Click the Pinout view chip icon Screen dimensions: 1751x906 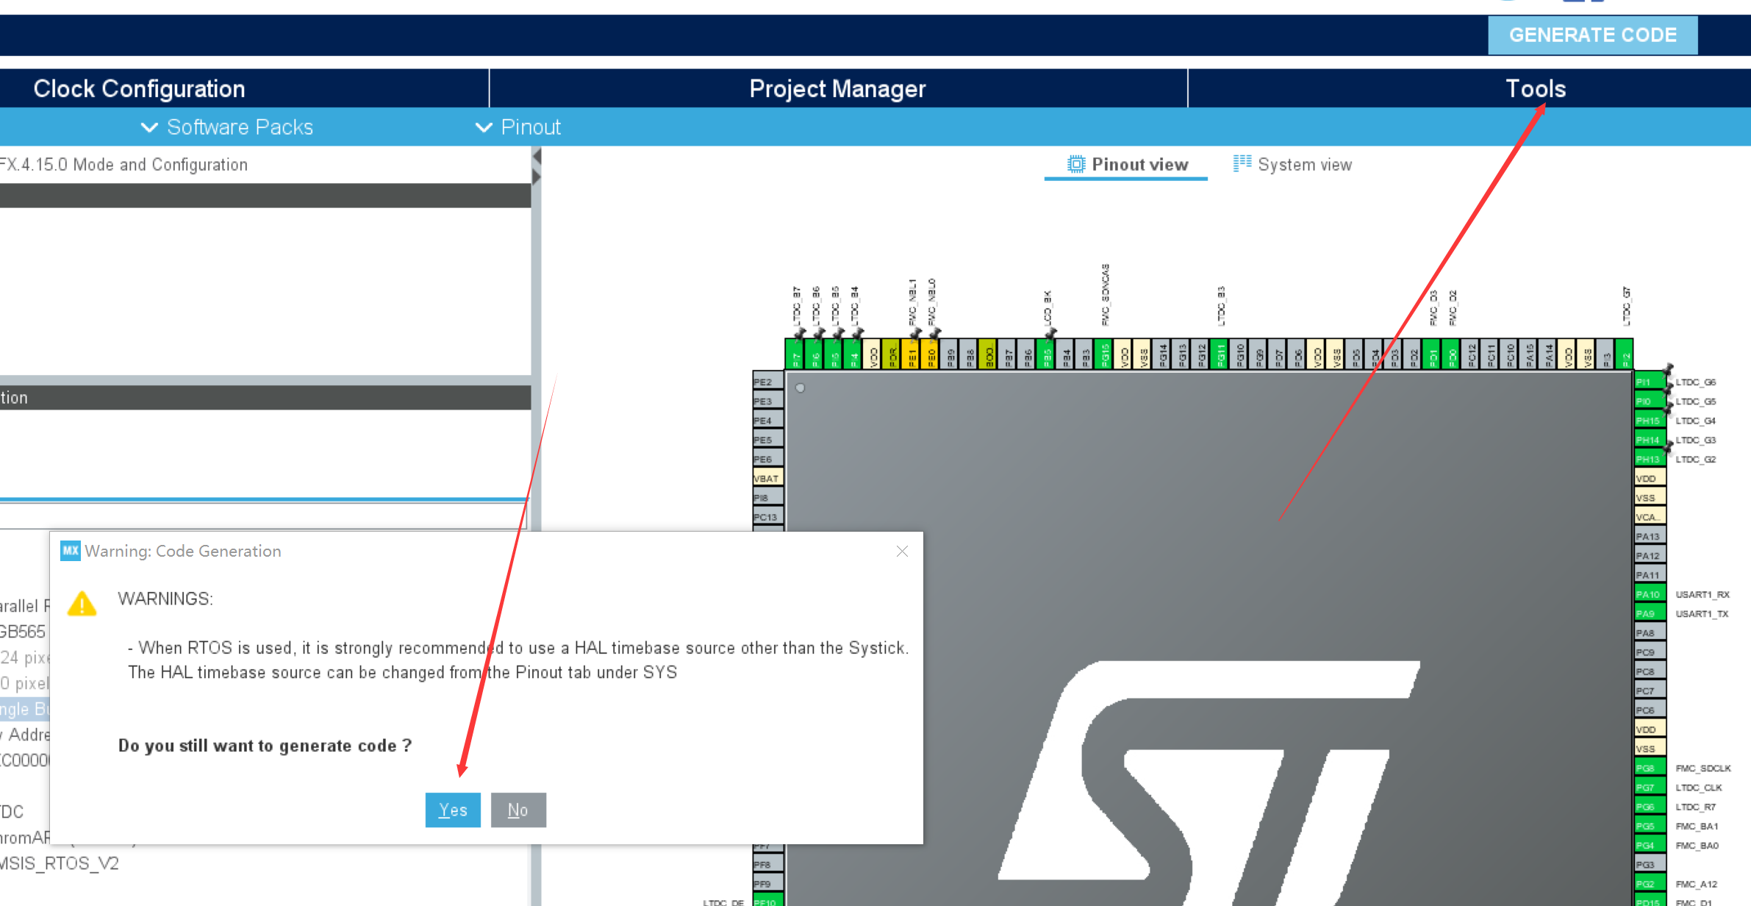tap(1075, 164)
